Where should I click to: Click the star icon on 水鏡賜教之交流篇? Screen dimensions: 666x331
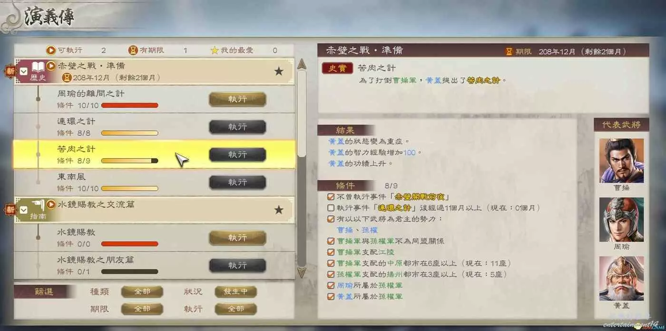click(x=279, y=209)
